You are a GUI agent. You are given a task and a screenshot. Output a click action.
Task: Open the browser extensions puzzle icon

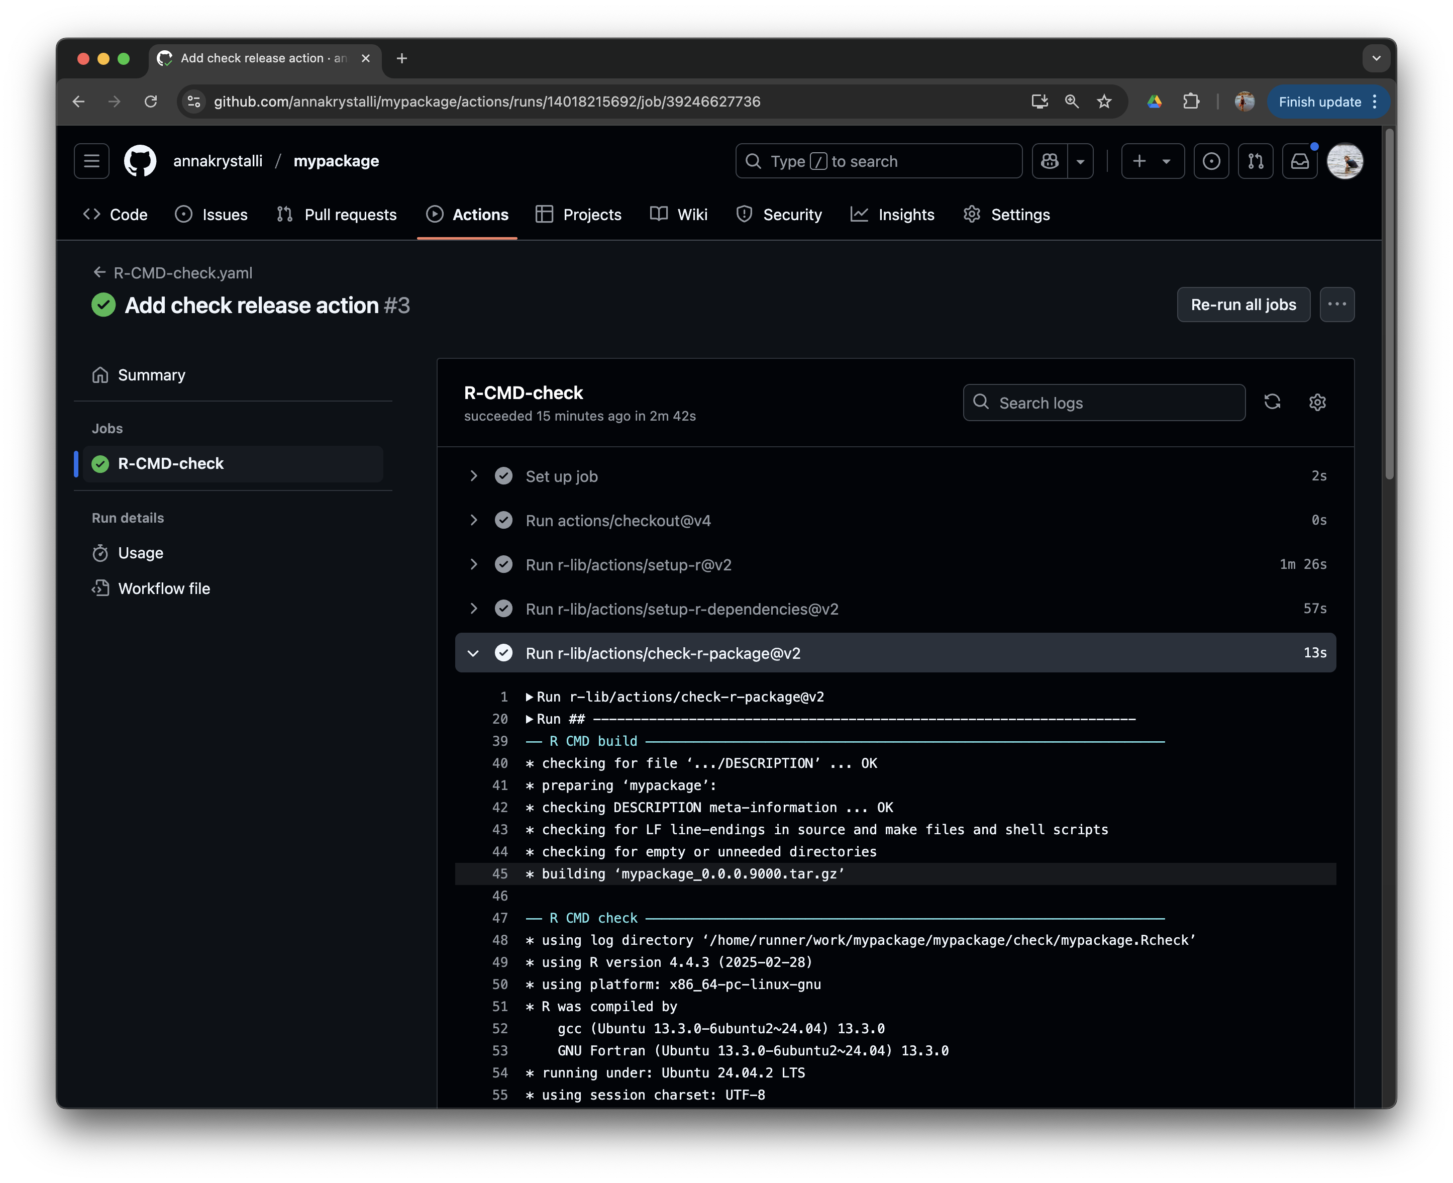[x=1191, y=102]
